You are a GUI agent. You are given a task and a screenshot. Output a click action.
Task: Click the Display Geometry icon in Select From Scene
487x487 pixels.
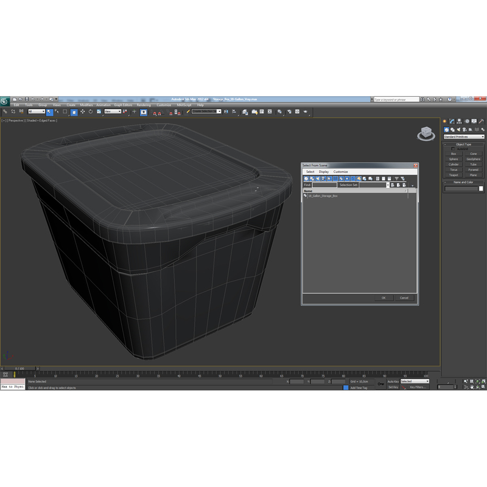point(306,178)
